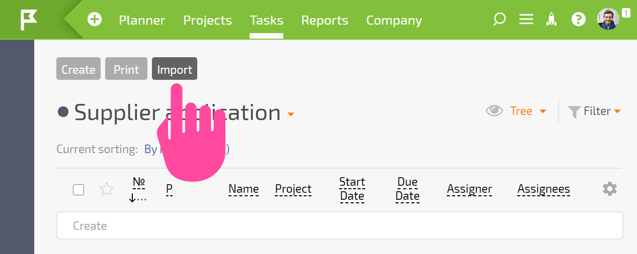The height and width of the screenshot is (254, 637).
Task: Click the white flag logo icon
Action: (29, 20)
